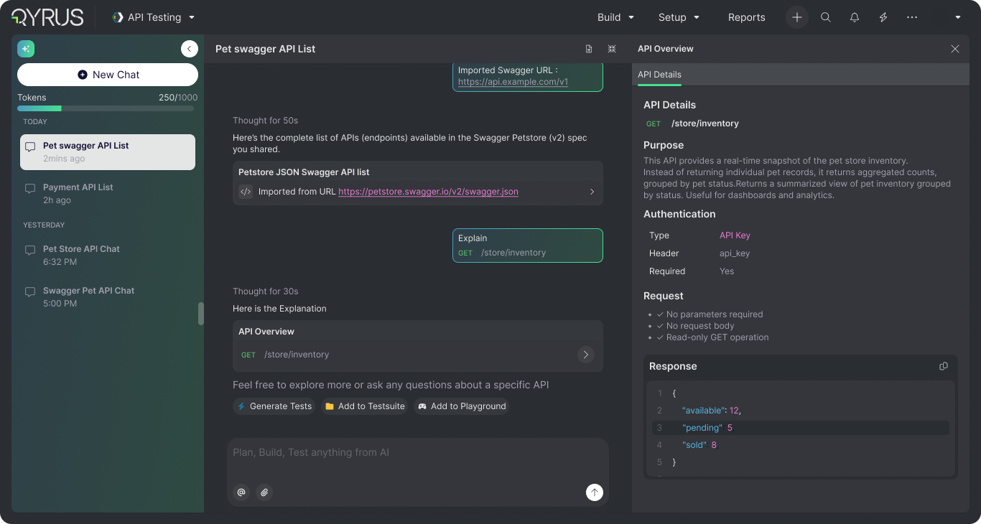Click the attachment paperclip icon

point(264,492)
